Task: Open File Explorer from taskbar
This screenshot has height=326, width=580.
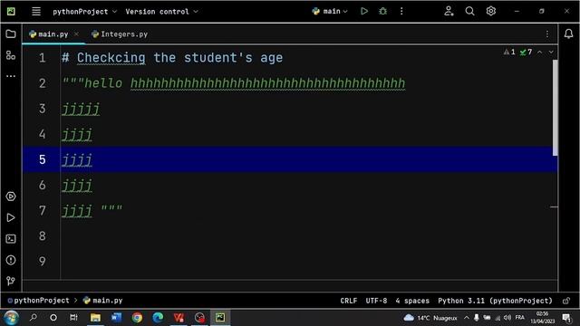Action: [x=95, y=318]
